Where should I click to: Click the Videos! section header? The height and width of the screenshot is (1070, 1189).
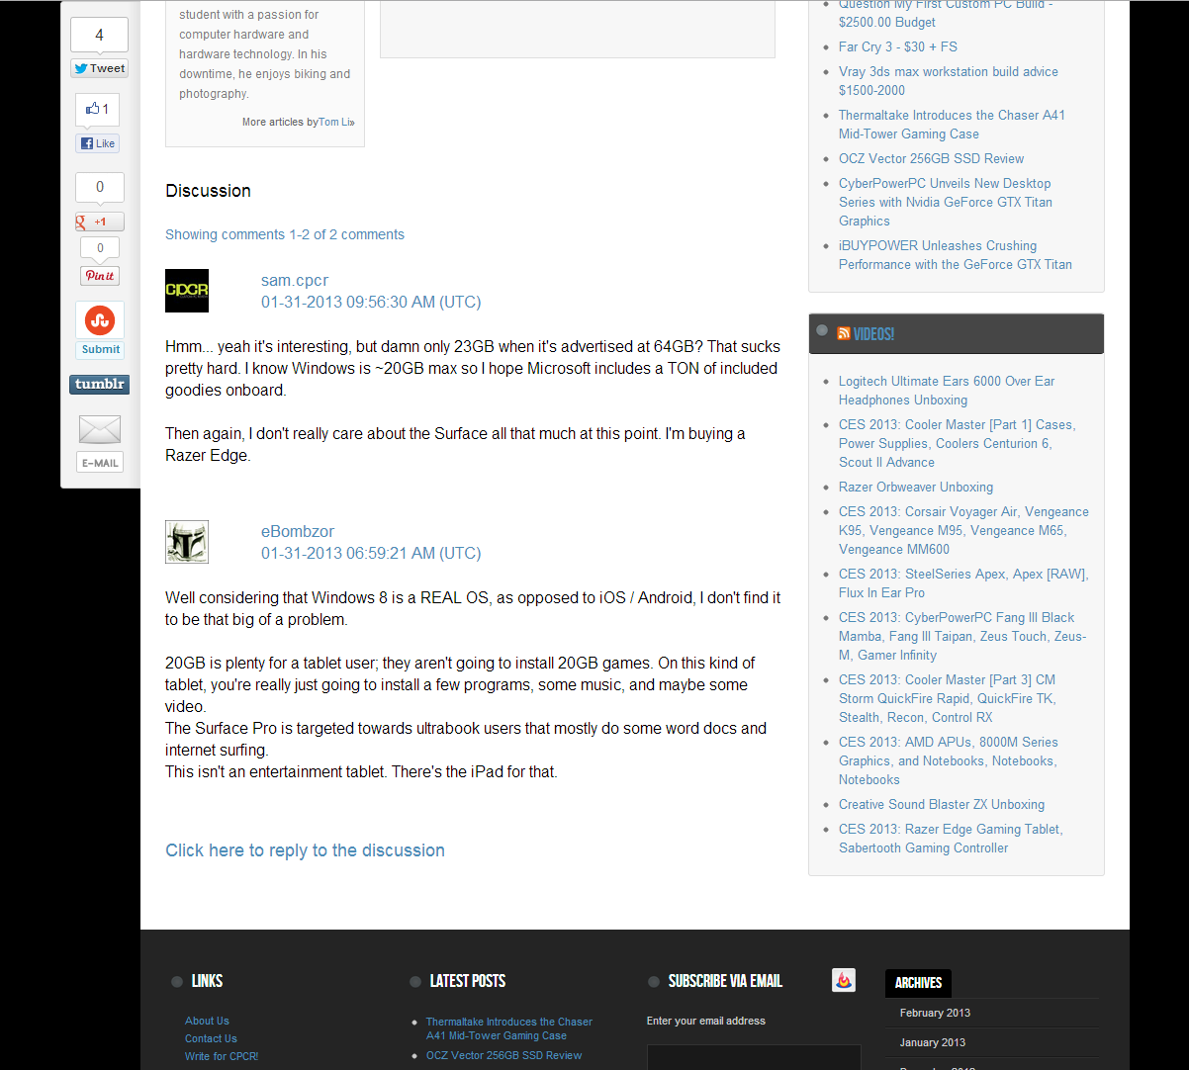point(873,334)
